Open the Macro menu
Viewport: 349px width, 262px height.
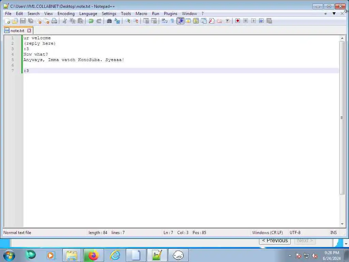click(x=141, y=14)
